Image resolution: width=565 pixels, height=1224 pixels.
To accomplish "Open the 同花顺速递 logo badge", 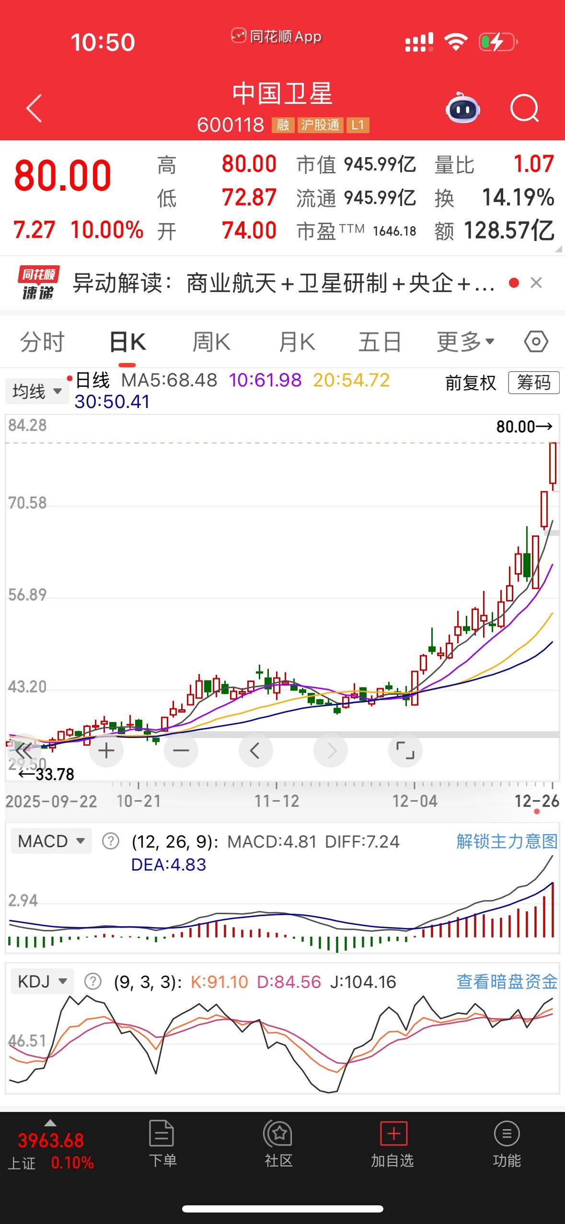I will (x=38, y=283).
